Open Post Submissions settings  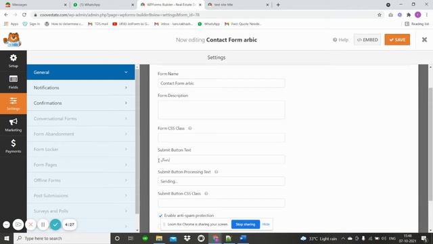(81, 196)
